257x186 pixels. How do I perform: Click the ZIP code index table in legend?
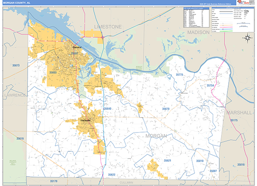click(x=196, y=18)
